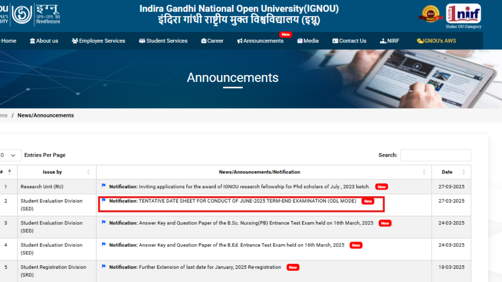502x282 pixels.
Task: Sort table by the # column
Action: pos(6,172)
